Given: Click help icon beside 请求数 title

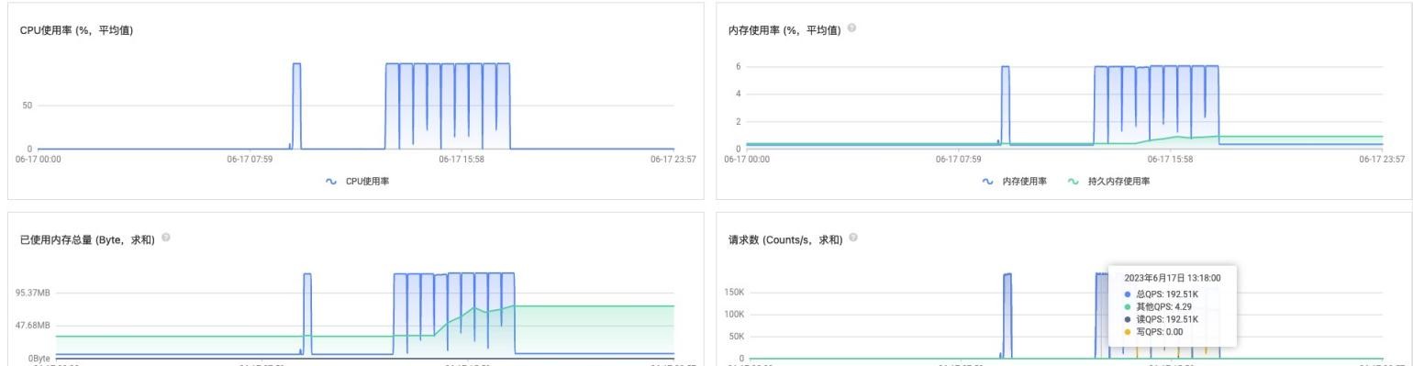Looking at the screenshot, I should (x=854, y=238).
